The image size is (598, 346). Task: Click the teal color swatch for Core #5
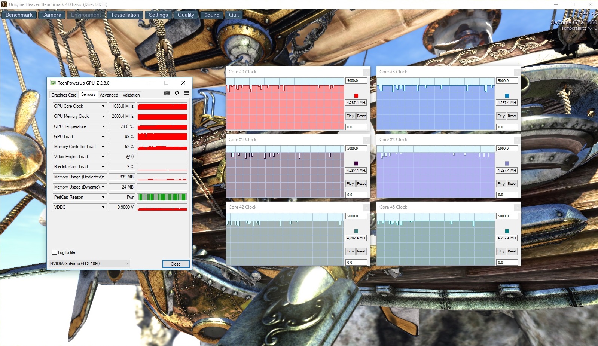(507, 231)
